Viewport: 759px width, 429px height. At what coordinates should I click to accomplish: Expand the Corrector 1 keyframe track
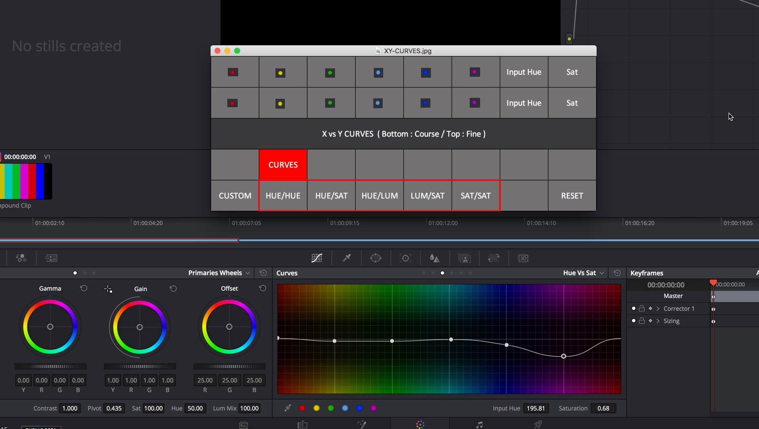(x=659, y=308)
